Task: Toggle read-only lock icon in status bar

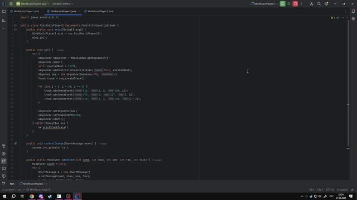Action: 352,190
